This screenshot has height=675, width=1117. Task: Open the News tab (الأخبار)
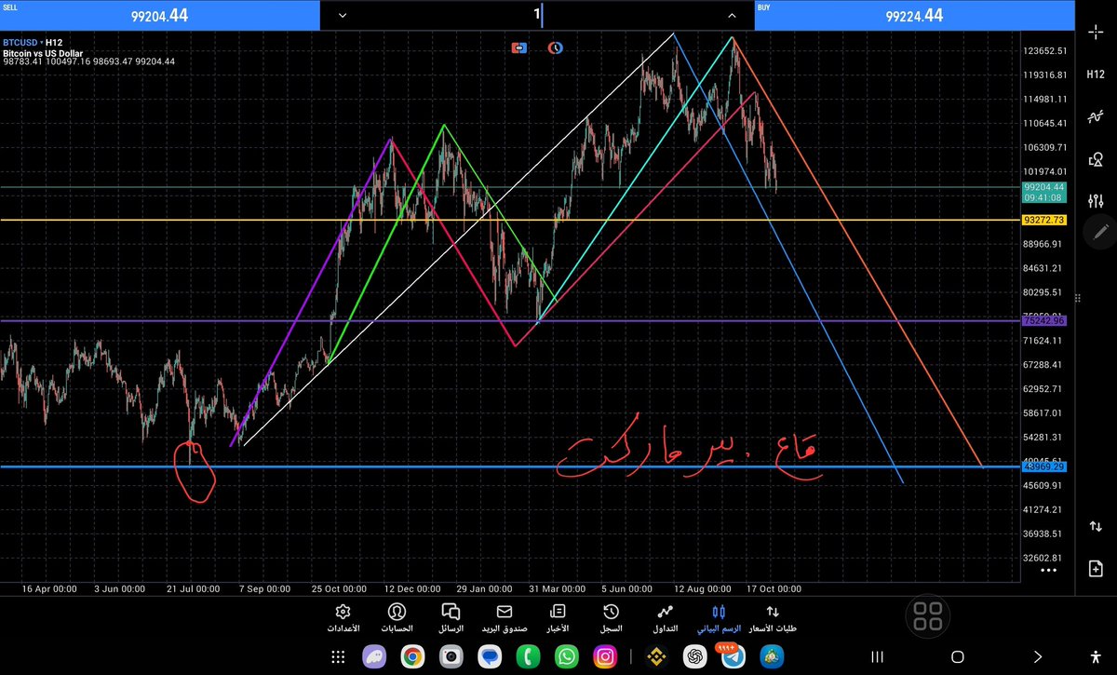coord(558,618)
